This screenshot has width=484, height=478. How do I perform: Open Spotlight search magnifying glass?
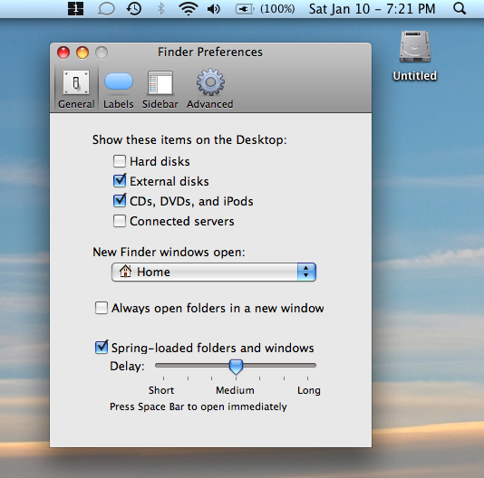tap(460, 9)
